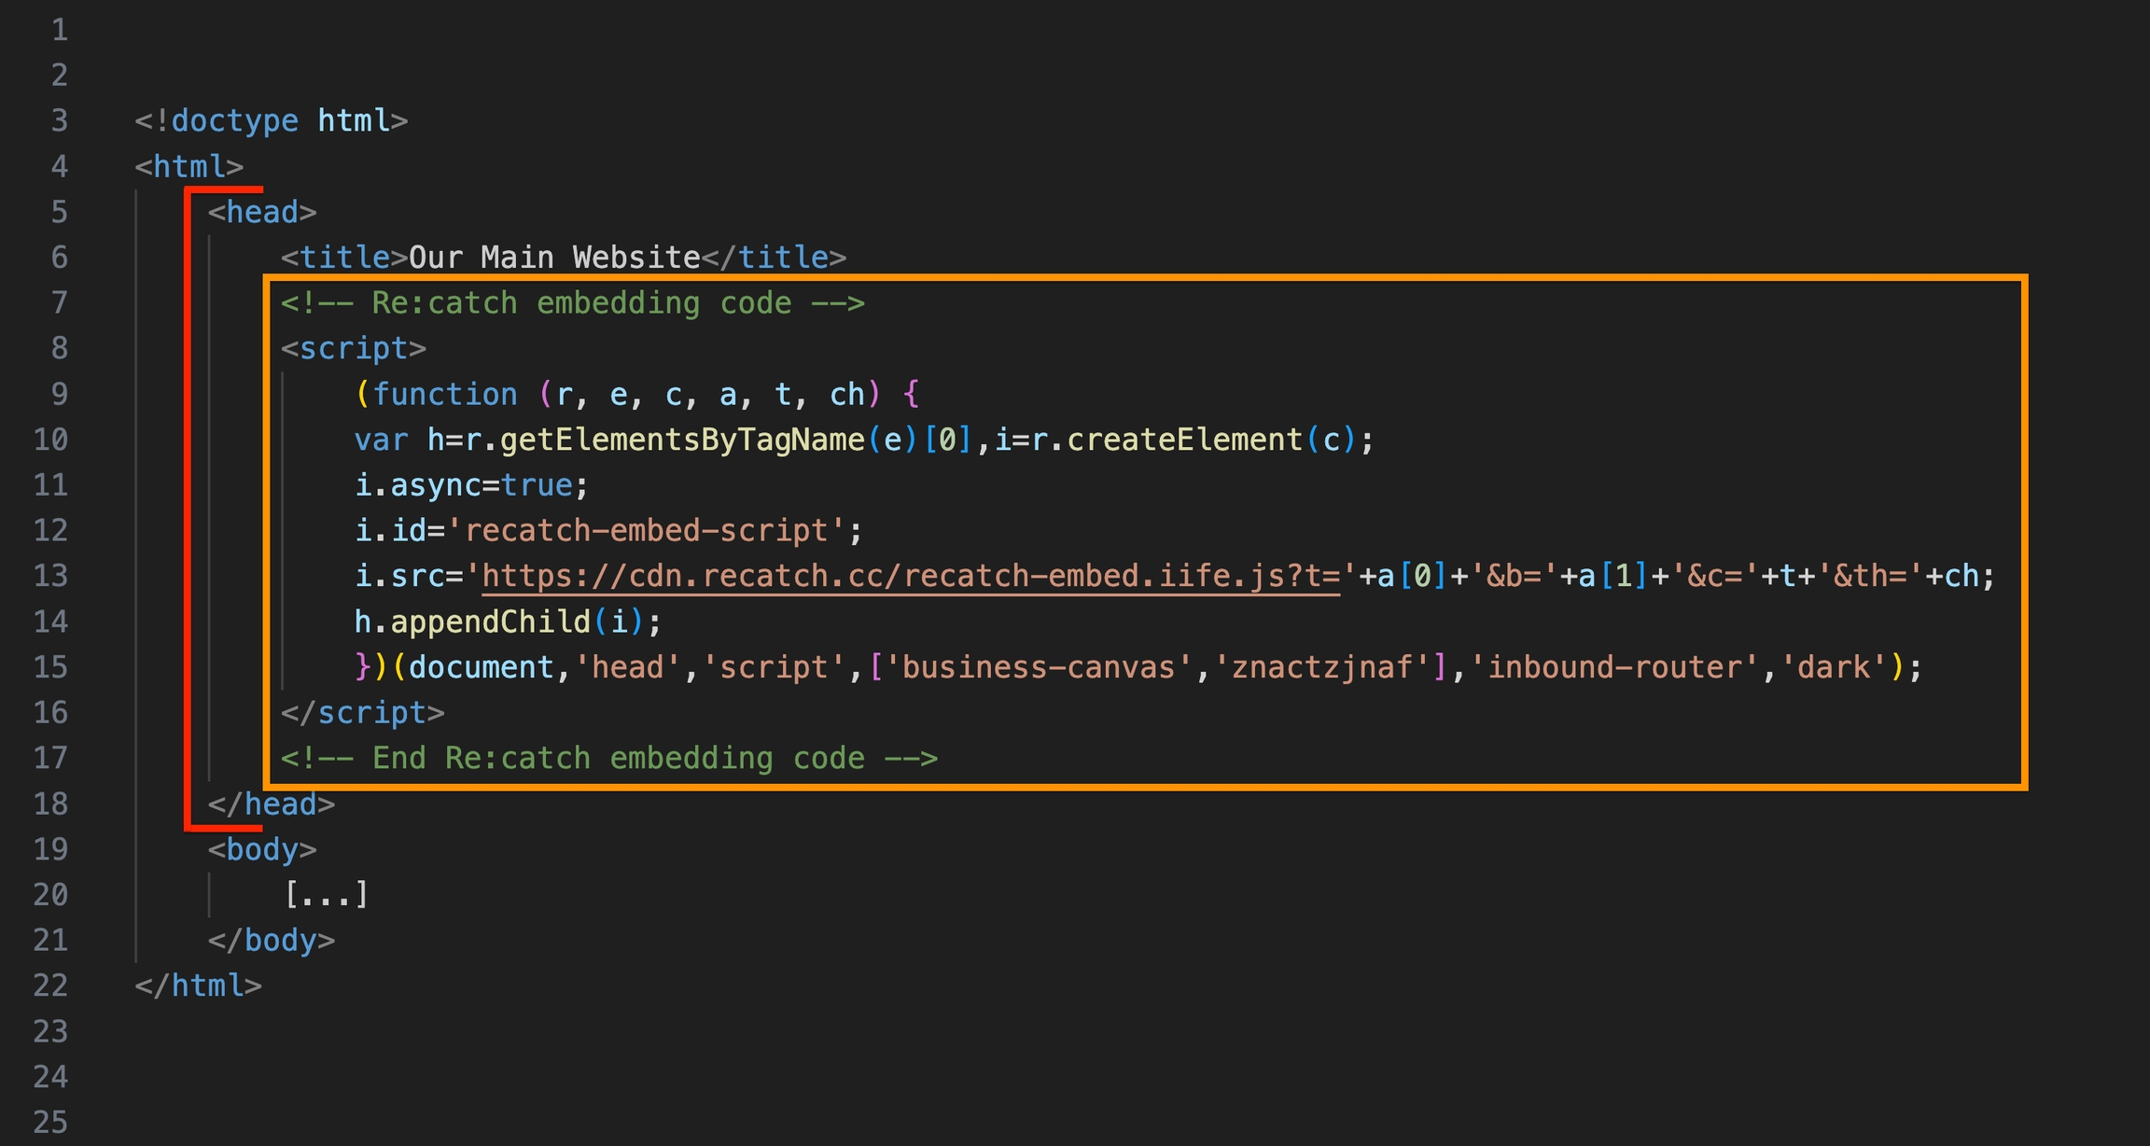Click the opening body tag
The image size is (2150, 1146).
click(x=262, y=849)
